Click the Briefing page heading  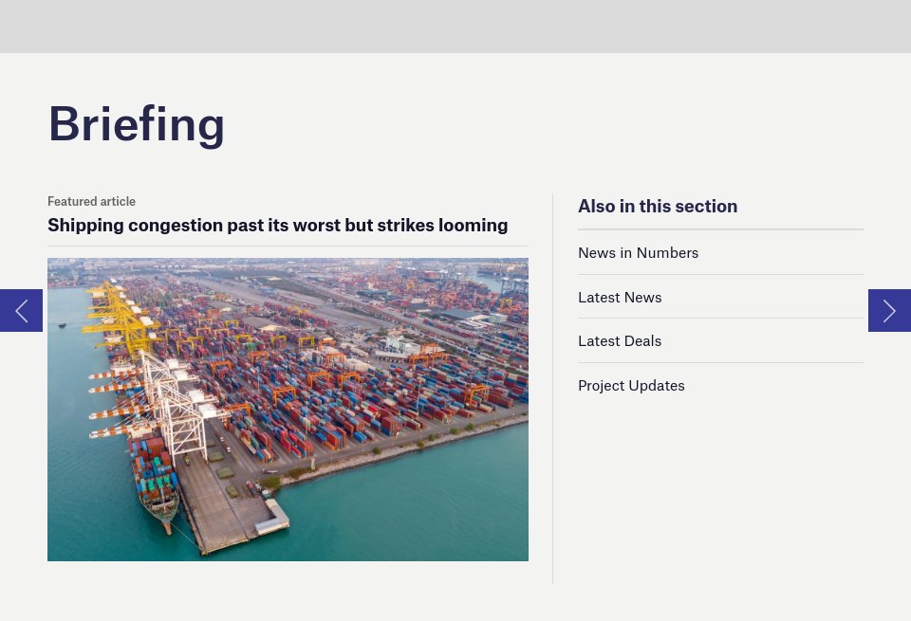tap(137, 123)
